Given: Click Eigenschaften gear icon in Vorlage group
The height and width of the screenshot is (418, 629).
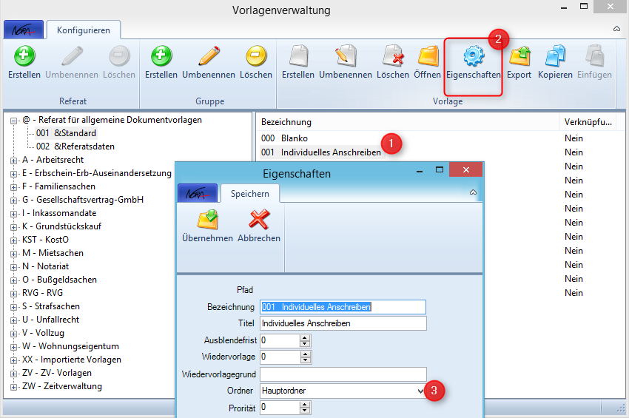Looking at the screenshot, I should pyautogui.click(x=473, y=57).
